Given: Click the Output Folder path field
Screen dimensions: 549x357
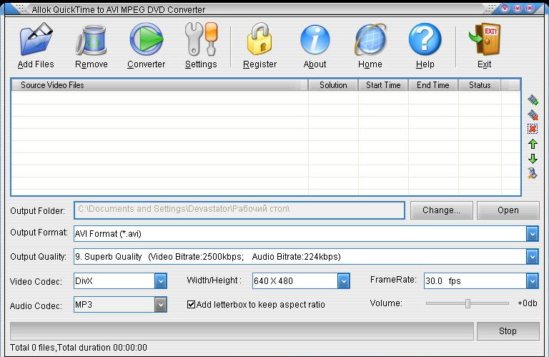Looking at the screenshot, I should [x=239, y=210].
